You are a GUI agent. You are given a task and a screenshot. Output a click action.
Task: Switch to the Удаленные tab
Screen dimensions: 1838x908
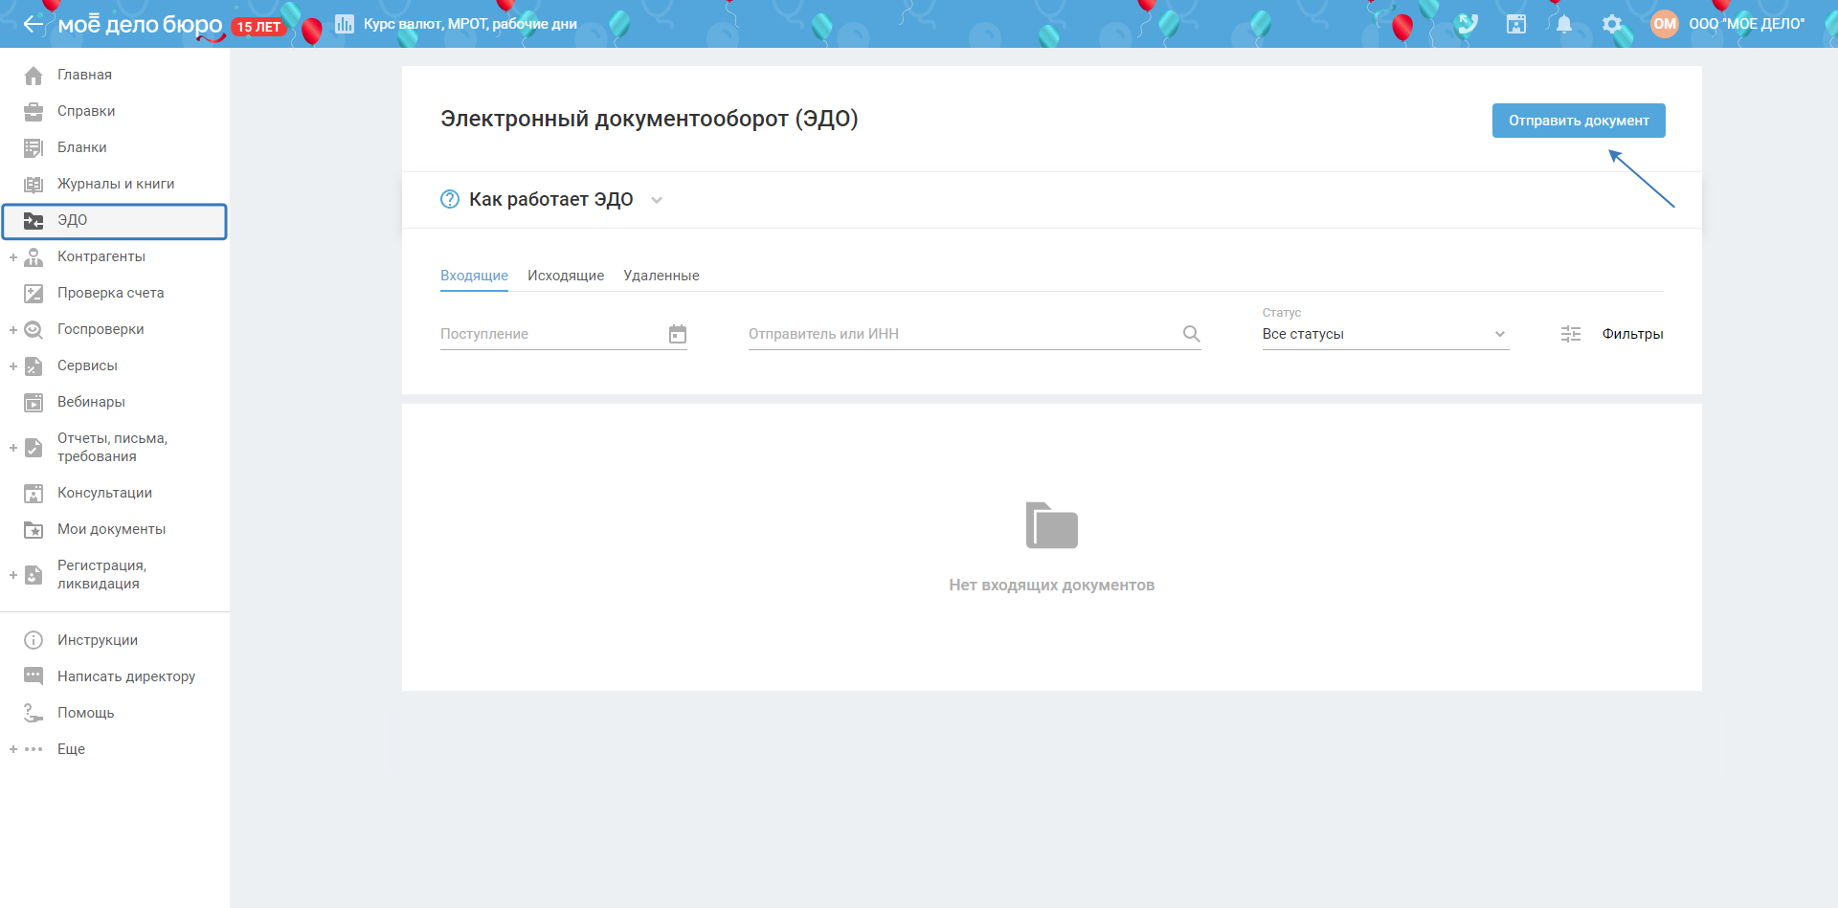[x=661, y=276]
